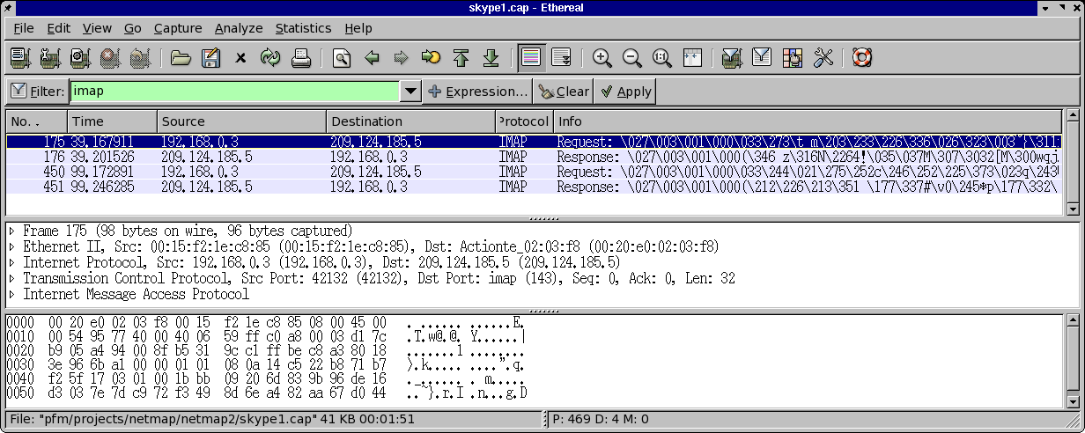Open the filter history dropdown arrow
This screenshot has height=433, width=1085.
[410, 92]
